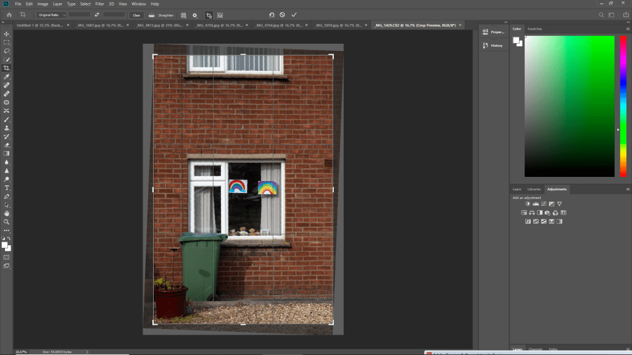Image resolution: width=632 pixels, height=355 pixels.
Task: Click the Clear button
Action: pyautogui.click(x=136, y=15)
